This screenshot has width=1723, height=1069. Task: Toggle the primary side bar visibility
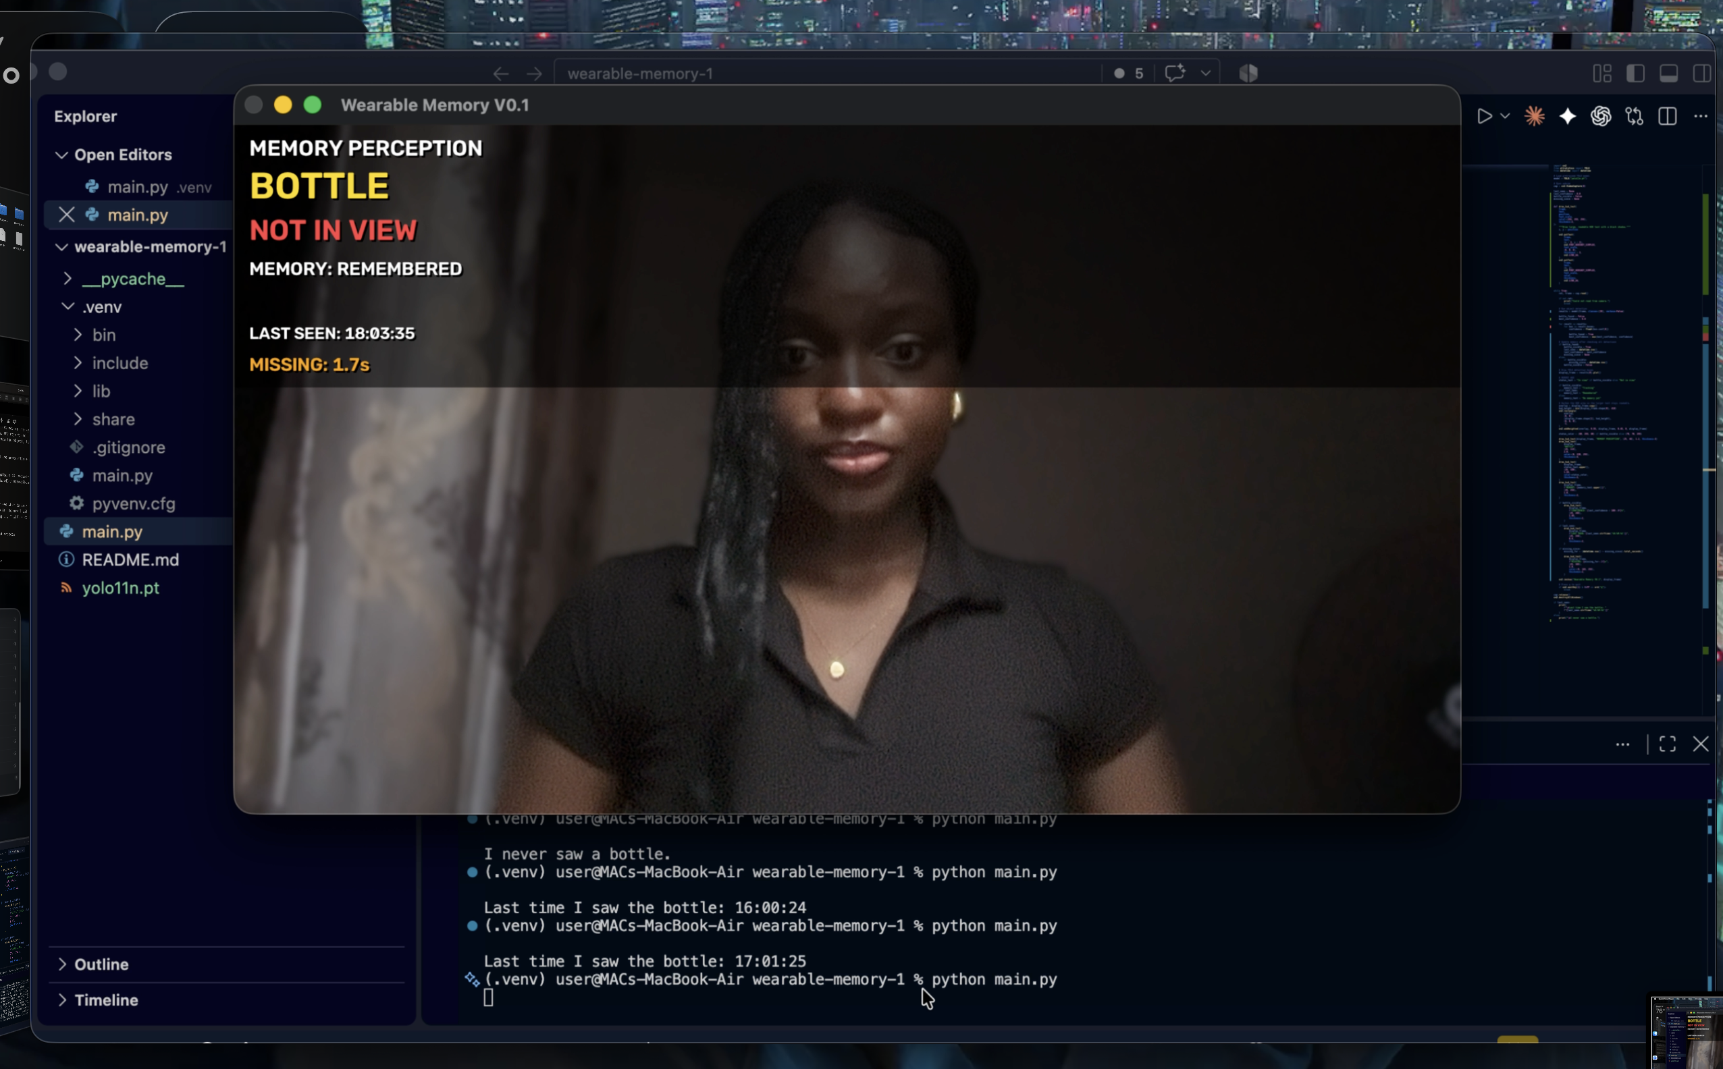(1635, 74)
